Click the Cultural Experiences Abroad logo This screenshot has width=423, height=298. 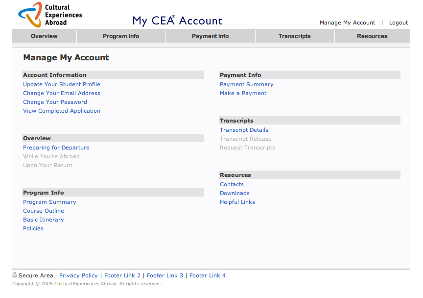(49, 15)
